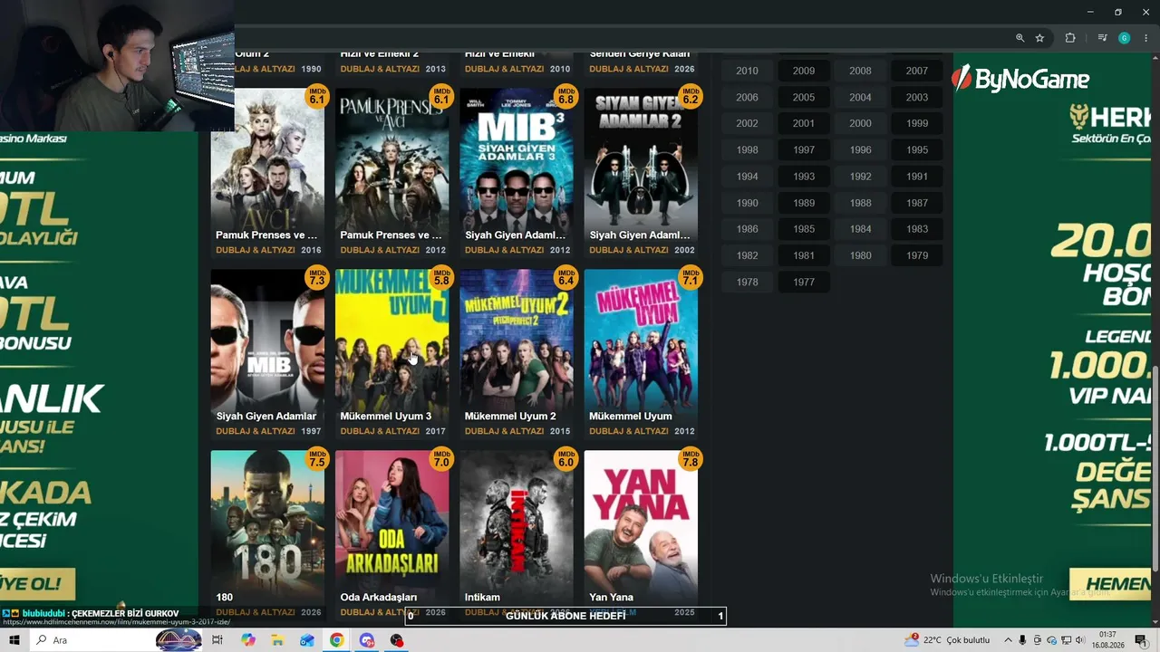Open the Windows notification center icon
The image size is (1160, 652).
[x=1141, y=640]
